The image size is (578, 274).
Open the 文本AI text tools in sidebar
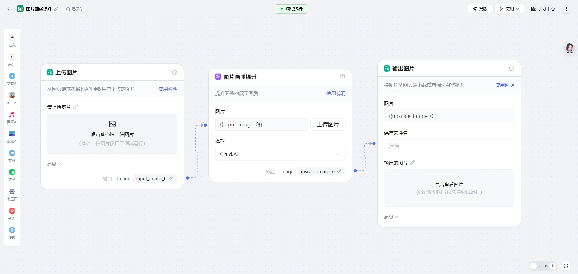pyautogui.click(x=12, y=79)
